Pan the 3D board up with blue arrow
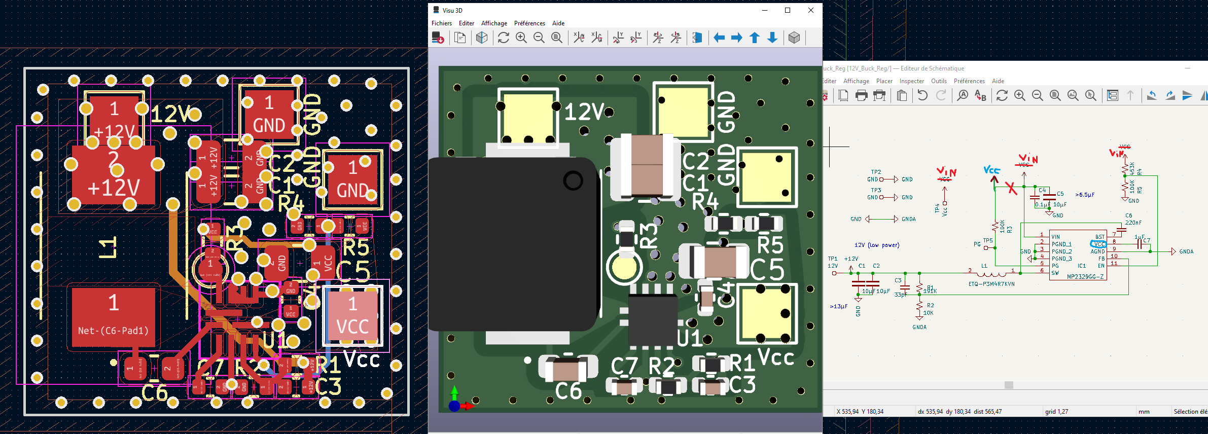 [x=755, y=38]
